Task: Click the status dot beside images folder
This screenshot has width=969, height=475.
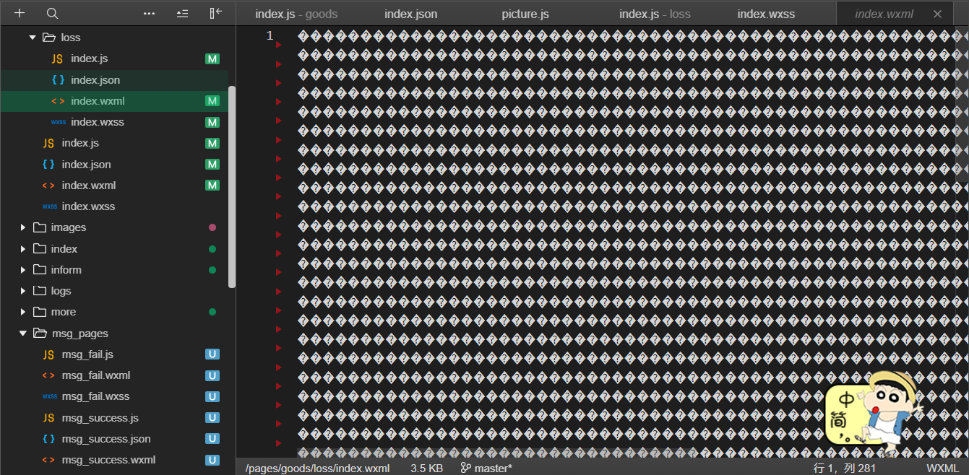Action: pos(212,227)
